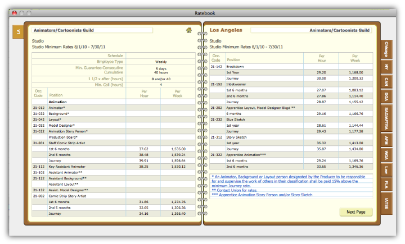Click the Animators/Cartoonists Guild field on left page

pos(92,30)
